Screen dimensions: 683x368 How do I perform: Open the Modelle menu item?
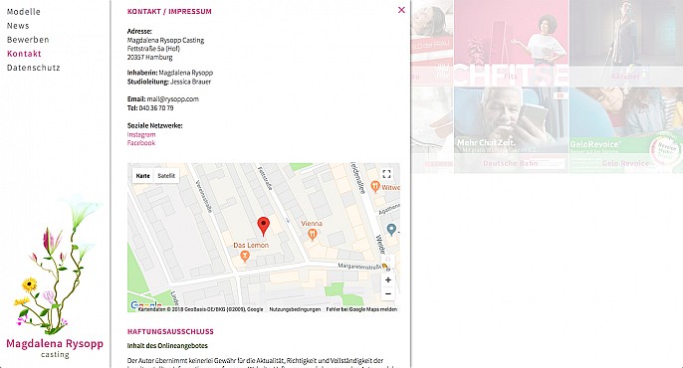[24, 12]
